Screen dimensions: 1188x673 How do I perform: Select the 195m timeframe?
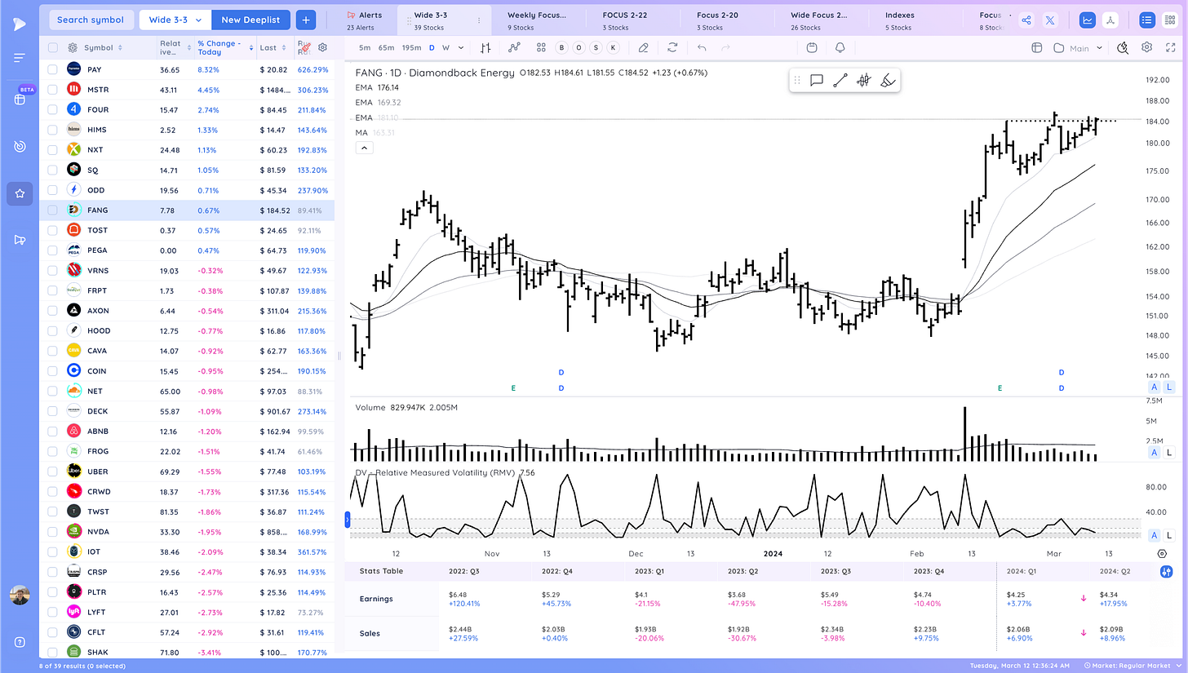[412, 48]
